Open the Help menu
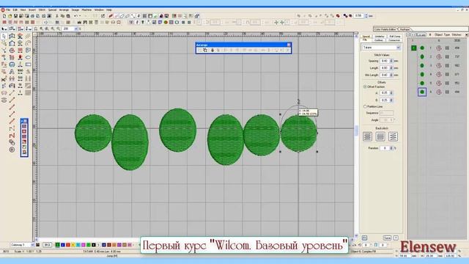Image resolution: width=469 pixels, height=264 pixels. (109, 10)
